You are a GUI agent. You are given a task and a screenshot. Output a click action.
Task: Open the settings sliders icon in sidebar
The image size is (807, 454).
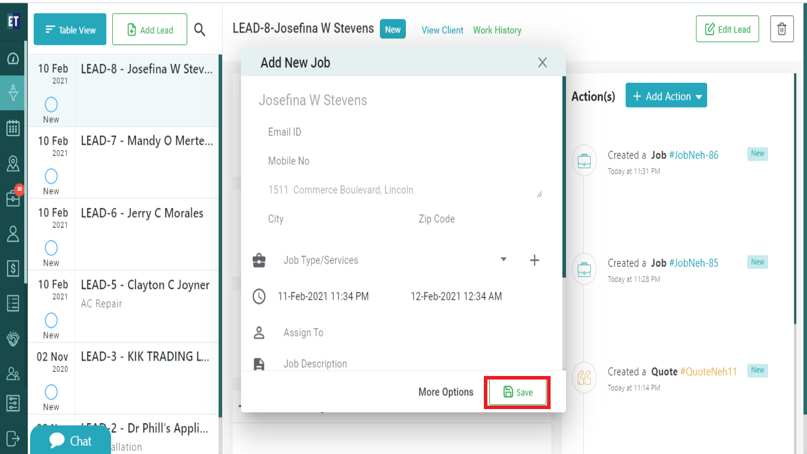pos(13,403)
